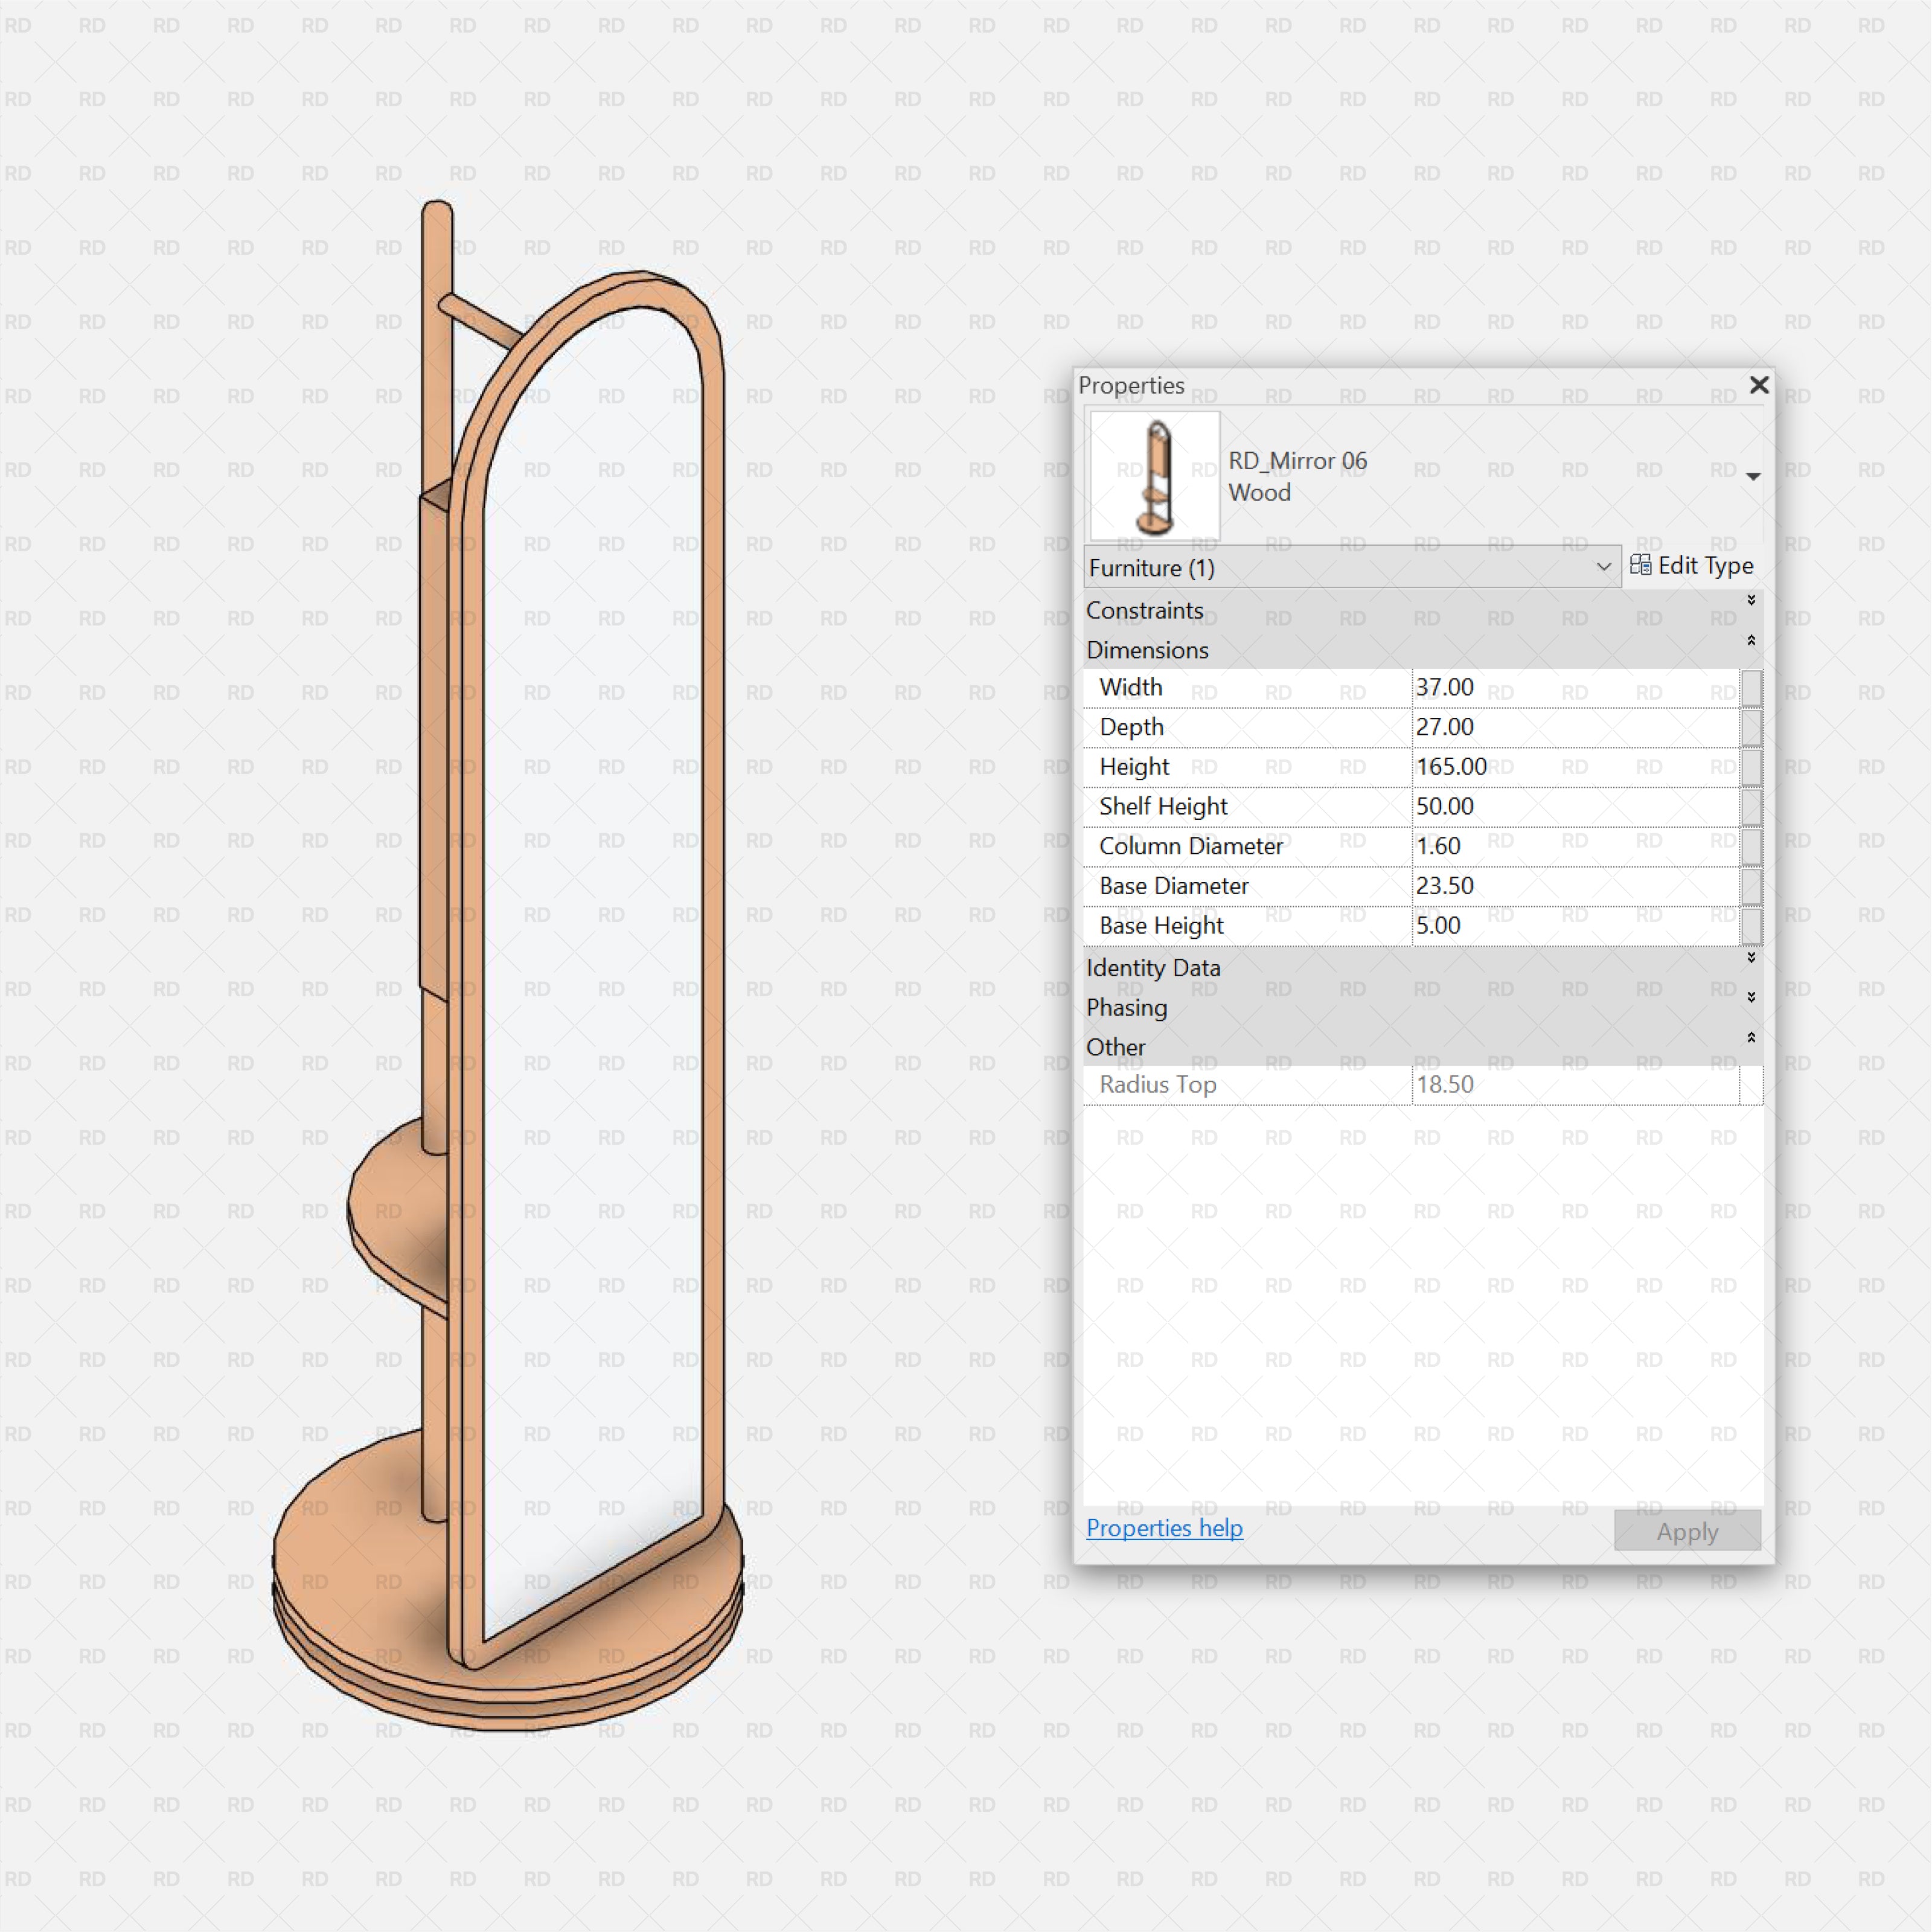Screen dimensions: 1932x1932
Task: Open the Properties help link
Action: coord(1164,1528)
